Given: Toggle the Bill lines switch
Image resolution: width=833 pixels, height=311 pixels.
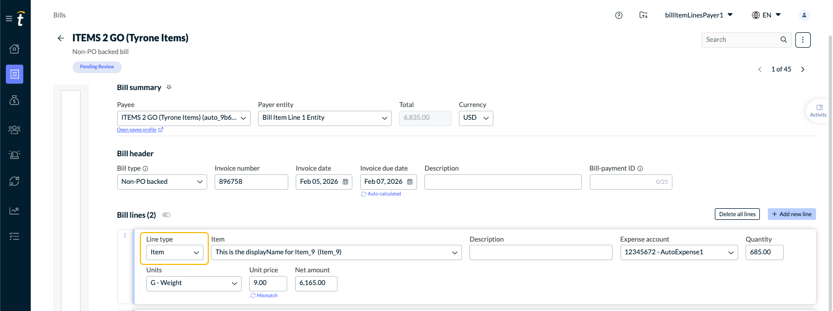Looking at the screenshot, I should coord(166,215).
